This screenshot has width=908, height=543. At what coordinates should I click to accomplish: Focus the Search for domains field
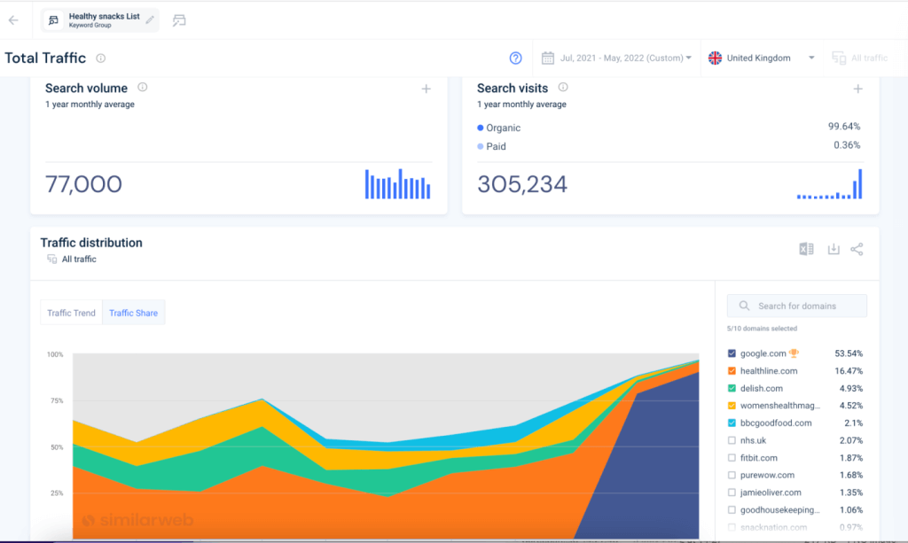click(797, 306)
